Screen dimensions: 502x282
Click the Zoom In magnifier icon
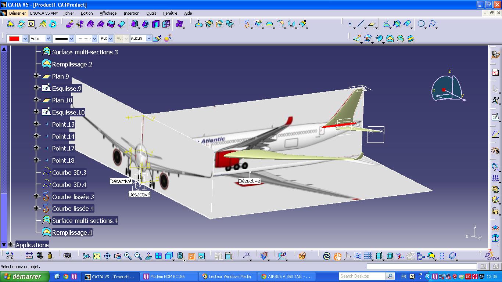[128, 256]
